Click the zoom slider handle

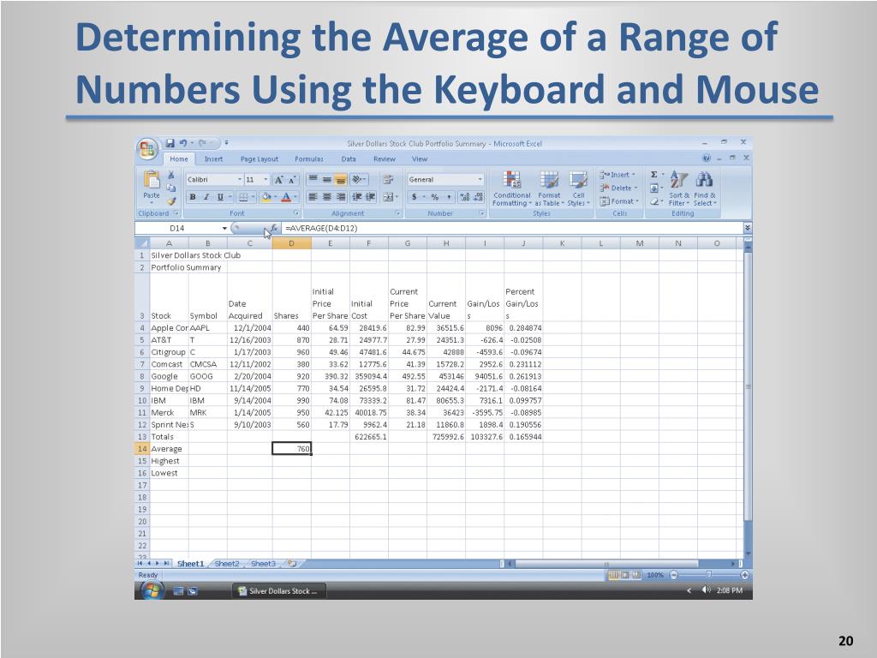tap(708, 575)
